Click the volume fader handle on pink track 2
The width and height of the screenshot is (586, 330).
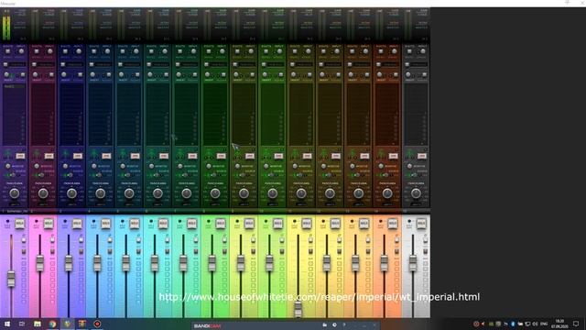tap(40, 263)
